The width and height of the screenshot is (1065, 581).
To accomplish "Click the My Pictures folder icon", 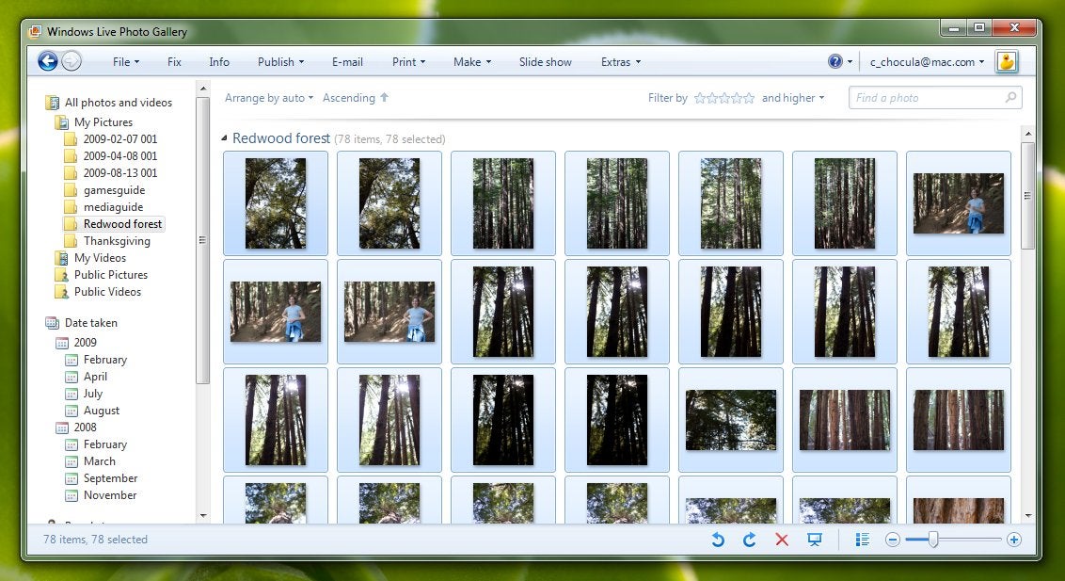I will (x=62, y=122).
